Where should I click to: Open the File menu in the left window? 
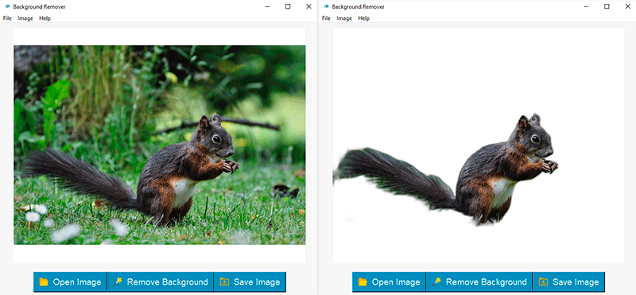pos(7,18)
